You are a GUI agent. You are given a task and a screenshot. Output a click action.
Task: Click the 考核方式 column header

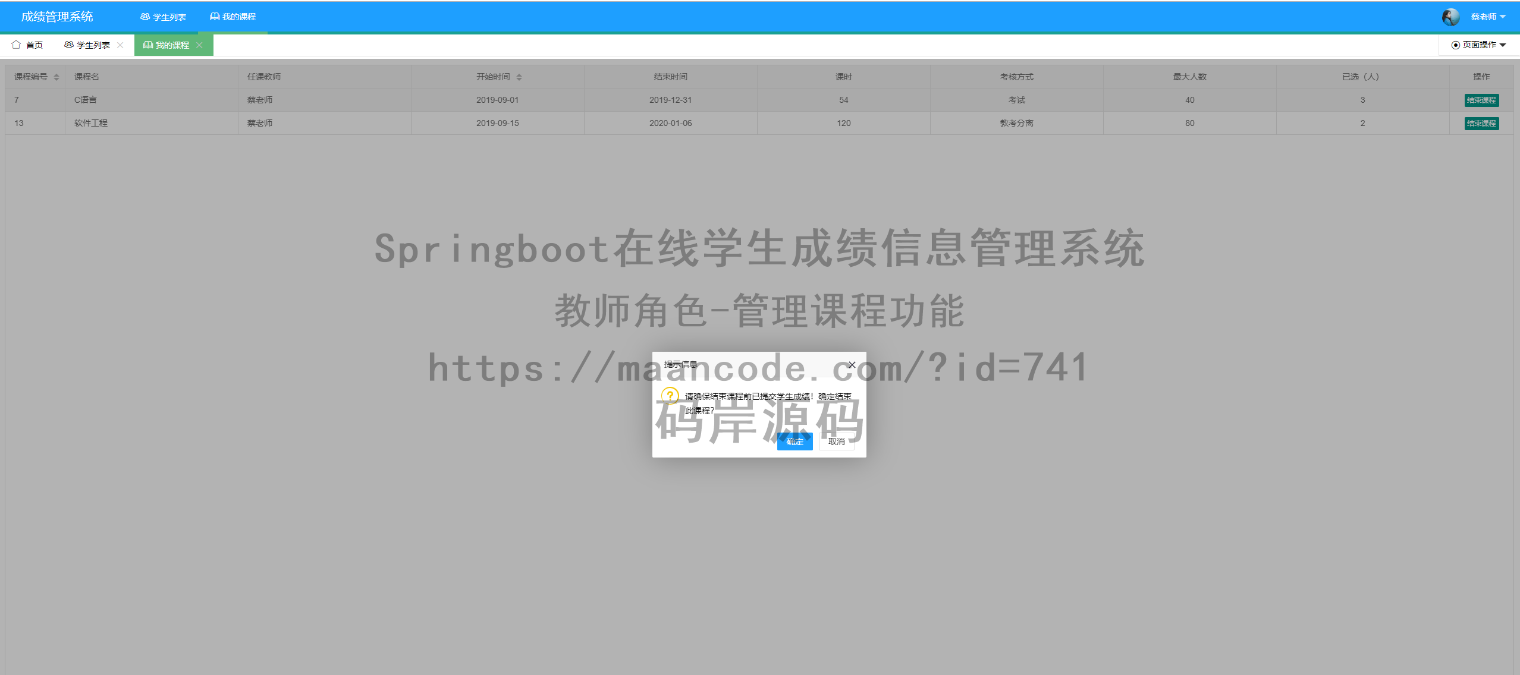point(1016,77)
